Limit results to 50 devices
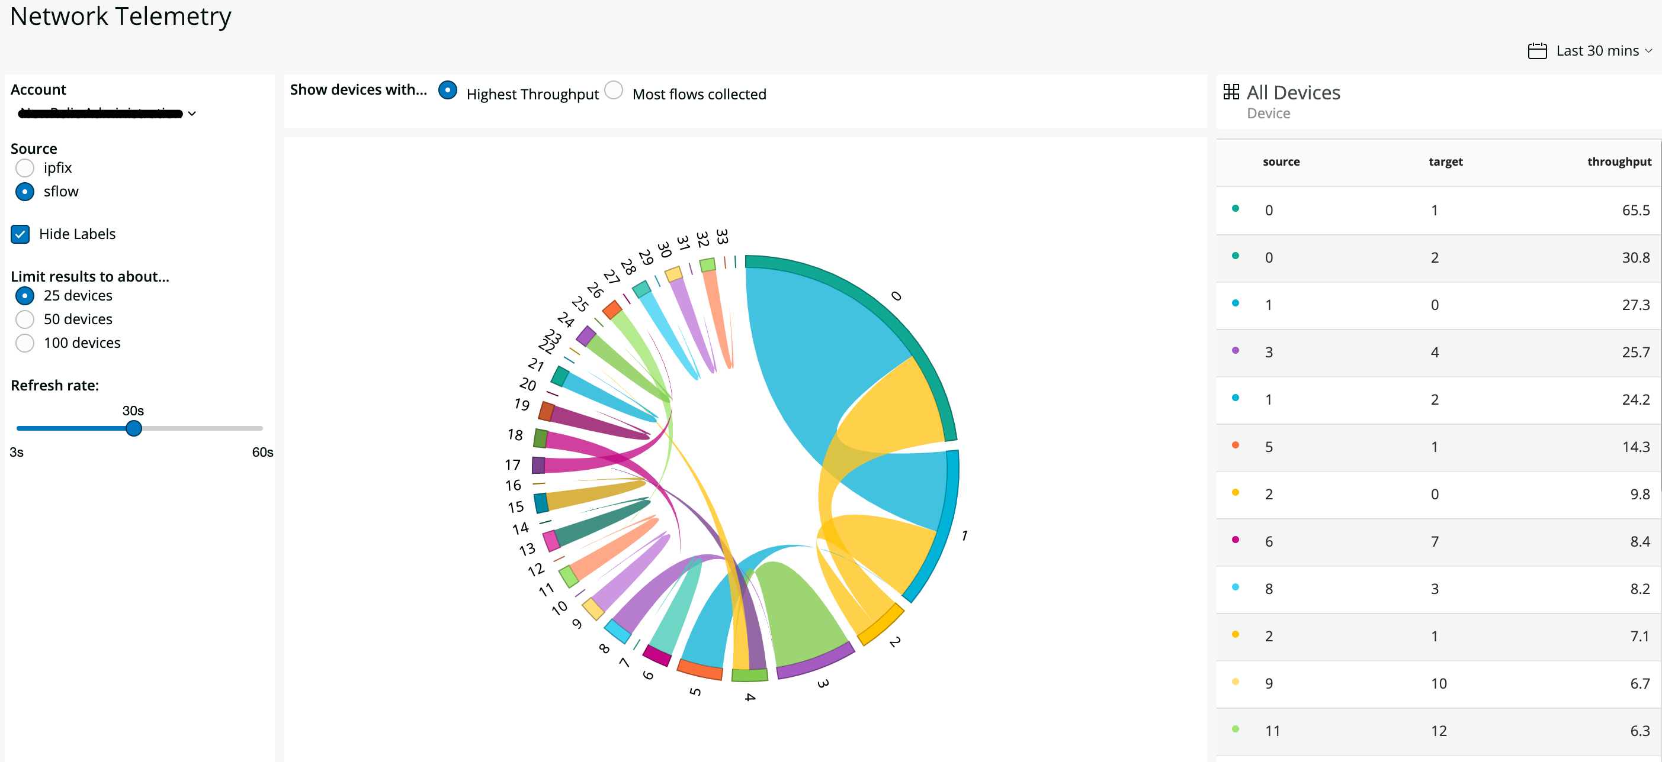1662x762 pixels. pyautogui.click(x=24, y=319)
